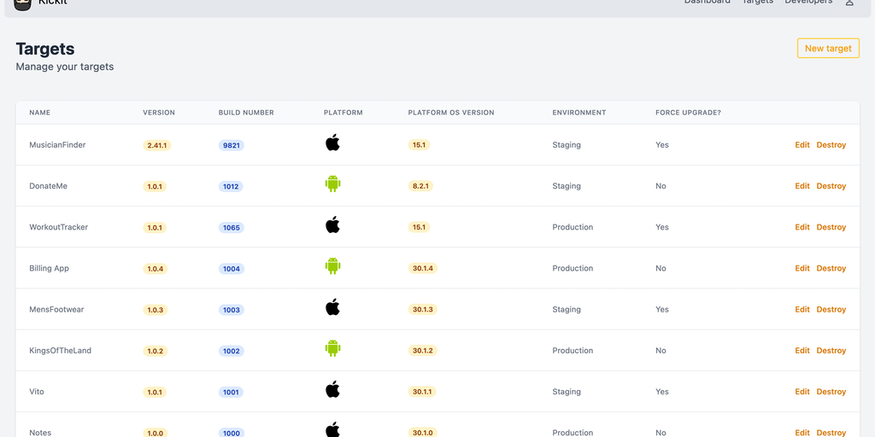Destroy the Billing App target
This screenshot has height=437, width=875.
click(x=831, y=268)
